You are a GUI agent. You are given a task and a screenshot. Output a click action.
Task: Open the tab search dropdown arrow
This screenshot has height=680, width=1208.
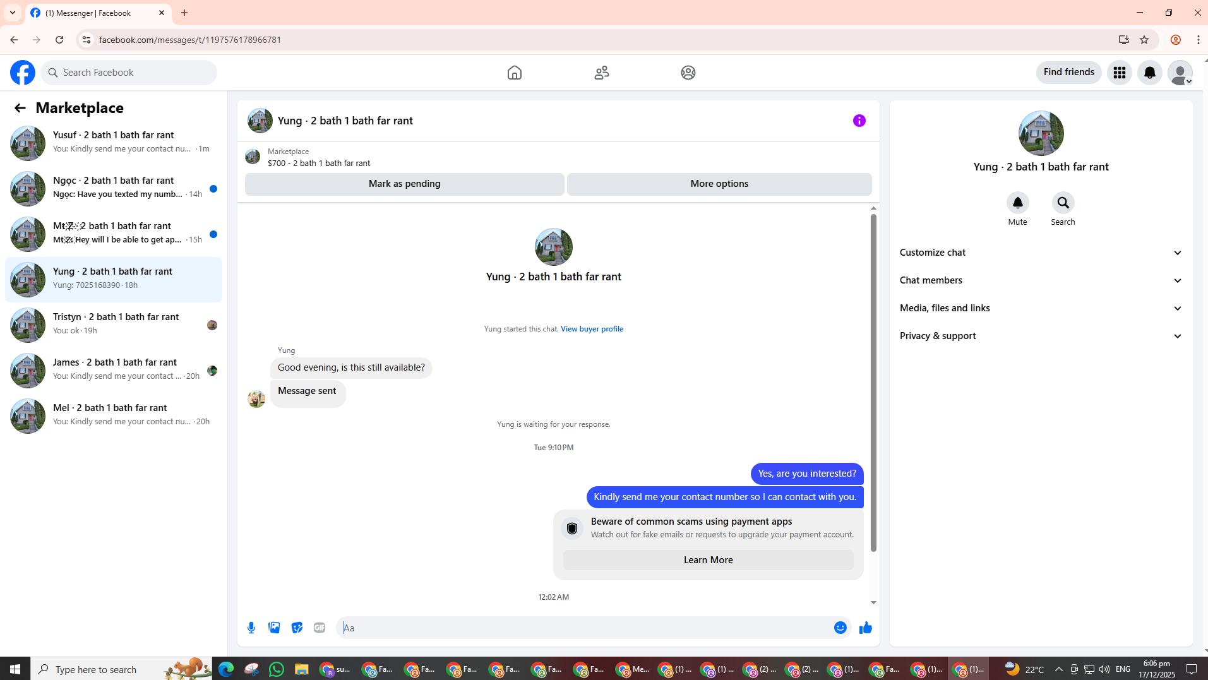point(13,13)
